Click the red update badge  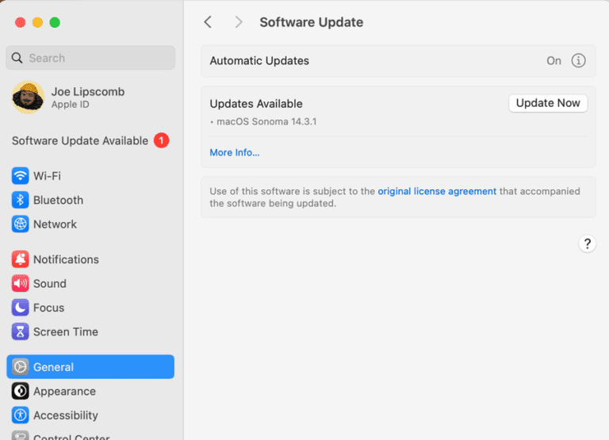[x=161, y=140]
